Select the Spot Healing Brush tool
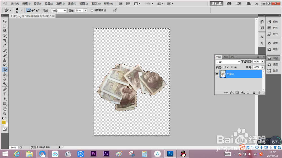This screenshot has width=282, height=158. (x=5, y=51)
